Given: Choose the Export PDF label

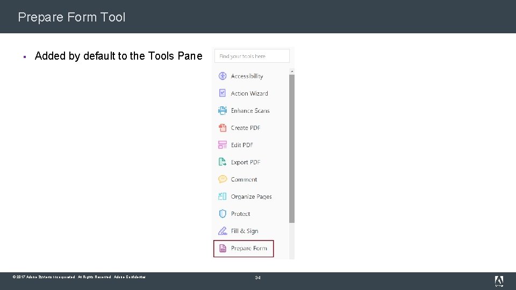Looking at the screenshot, I should click(246, 162).
